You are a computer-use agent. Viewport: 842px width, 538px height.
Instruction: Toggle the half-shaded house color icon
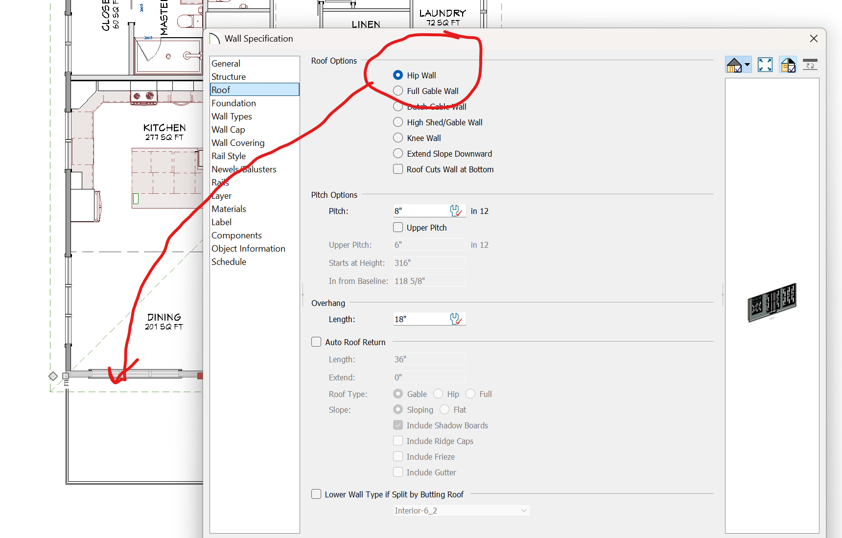pos(788,65)
